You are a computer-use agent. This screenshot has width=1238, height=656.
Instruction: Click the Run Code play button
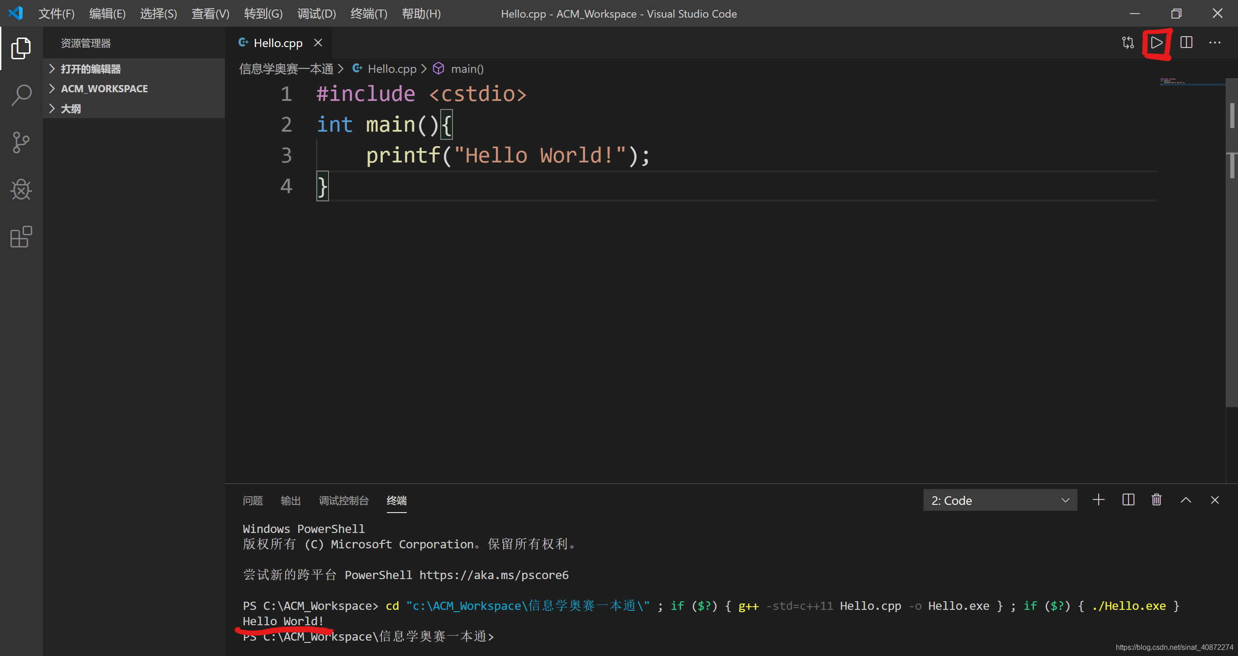pyautogui.click(x=1156, y=43)
